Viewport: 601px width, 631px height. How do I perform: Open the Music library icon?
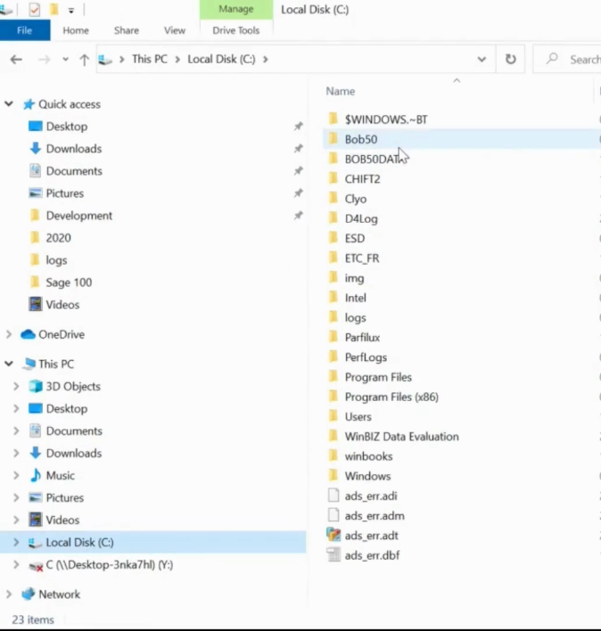pyautogui.click(x=36, y=476)
